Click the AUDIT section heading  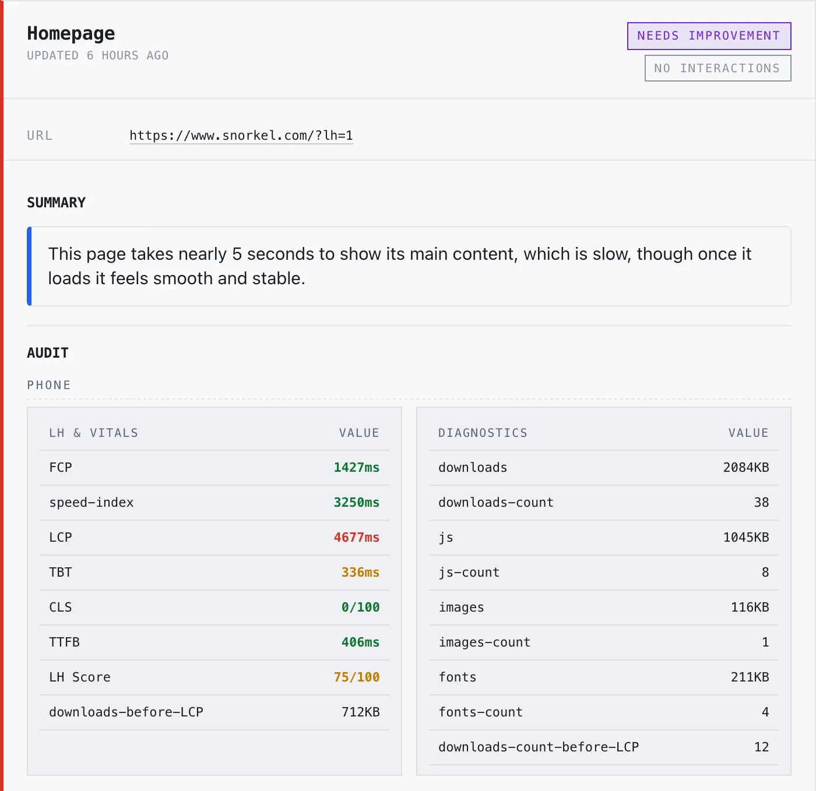click(48, 353)
